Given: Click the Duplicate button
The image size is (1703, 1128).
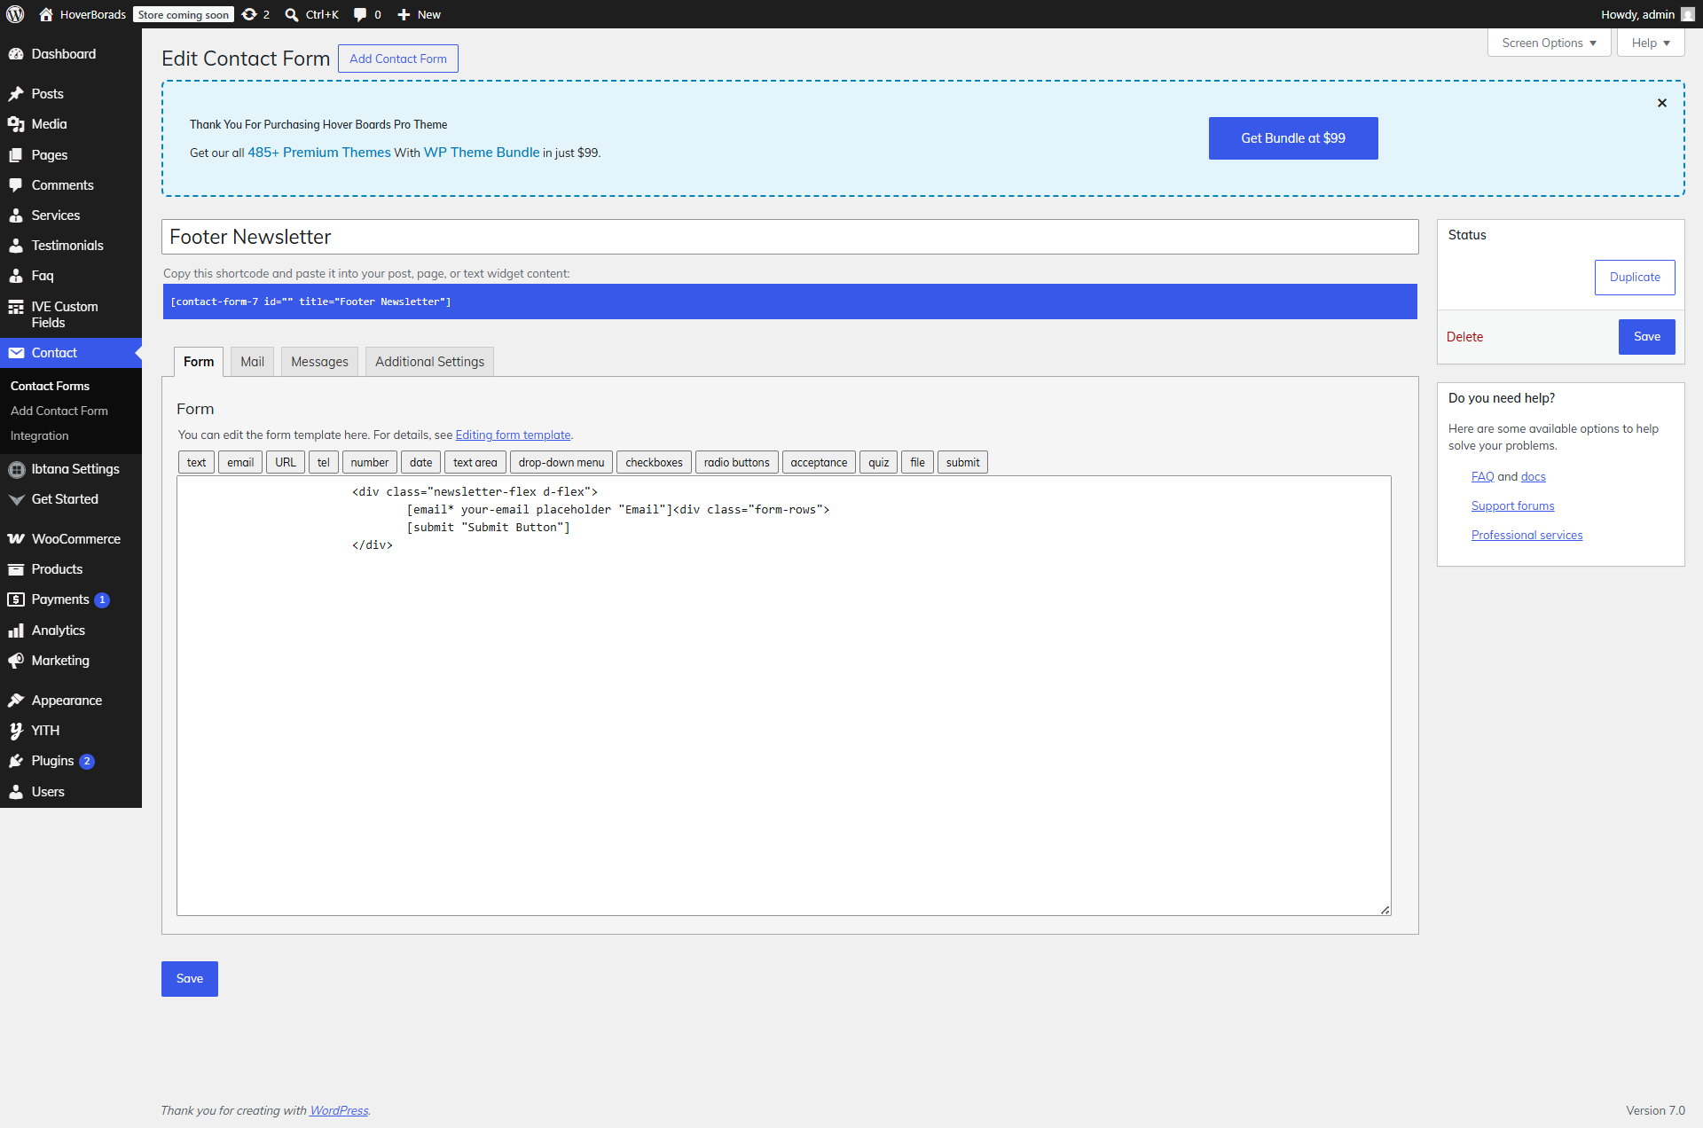Looking at the screenshot, I should coord(1635,277).
